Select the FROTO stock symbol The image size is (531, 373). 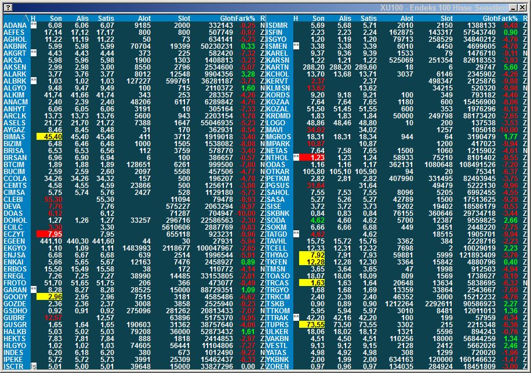pos(15,283)
